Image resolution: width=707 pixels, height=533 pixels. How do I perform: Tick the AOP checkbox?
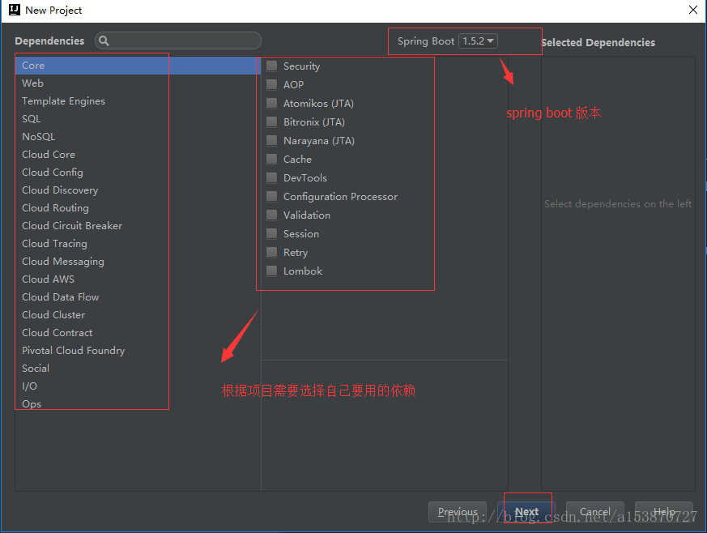(x=271, y=85)
